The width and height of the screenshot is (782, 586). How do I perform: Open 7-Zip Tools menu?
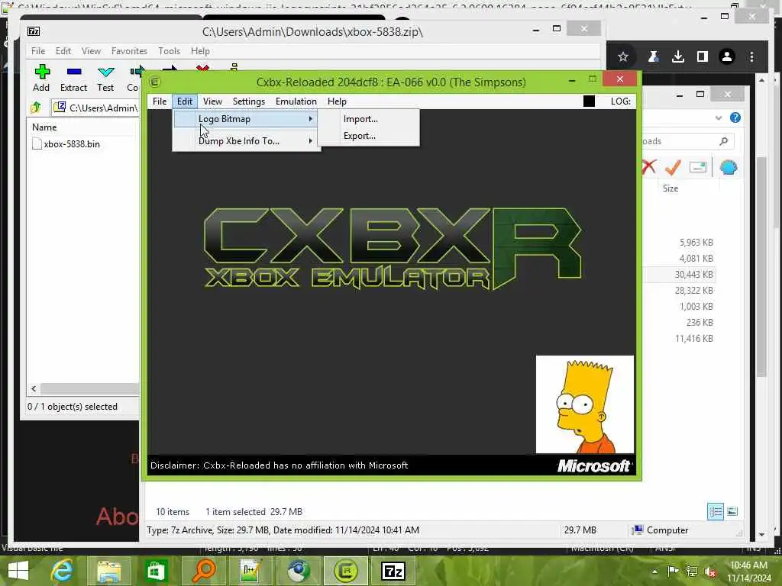click(169, 51)
